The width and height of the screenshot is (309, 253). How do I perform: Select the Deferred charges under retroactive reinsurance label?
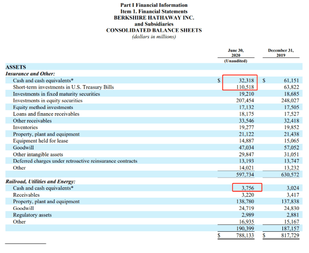tap(75, 161)
